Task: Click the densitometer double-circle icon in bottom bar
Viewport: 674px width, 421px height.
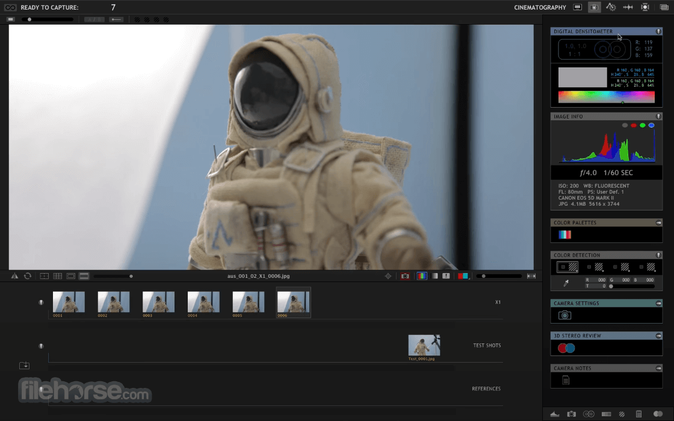Action: click(x=589, y=414)
